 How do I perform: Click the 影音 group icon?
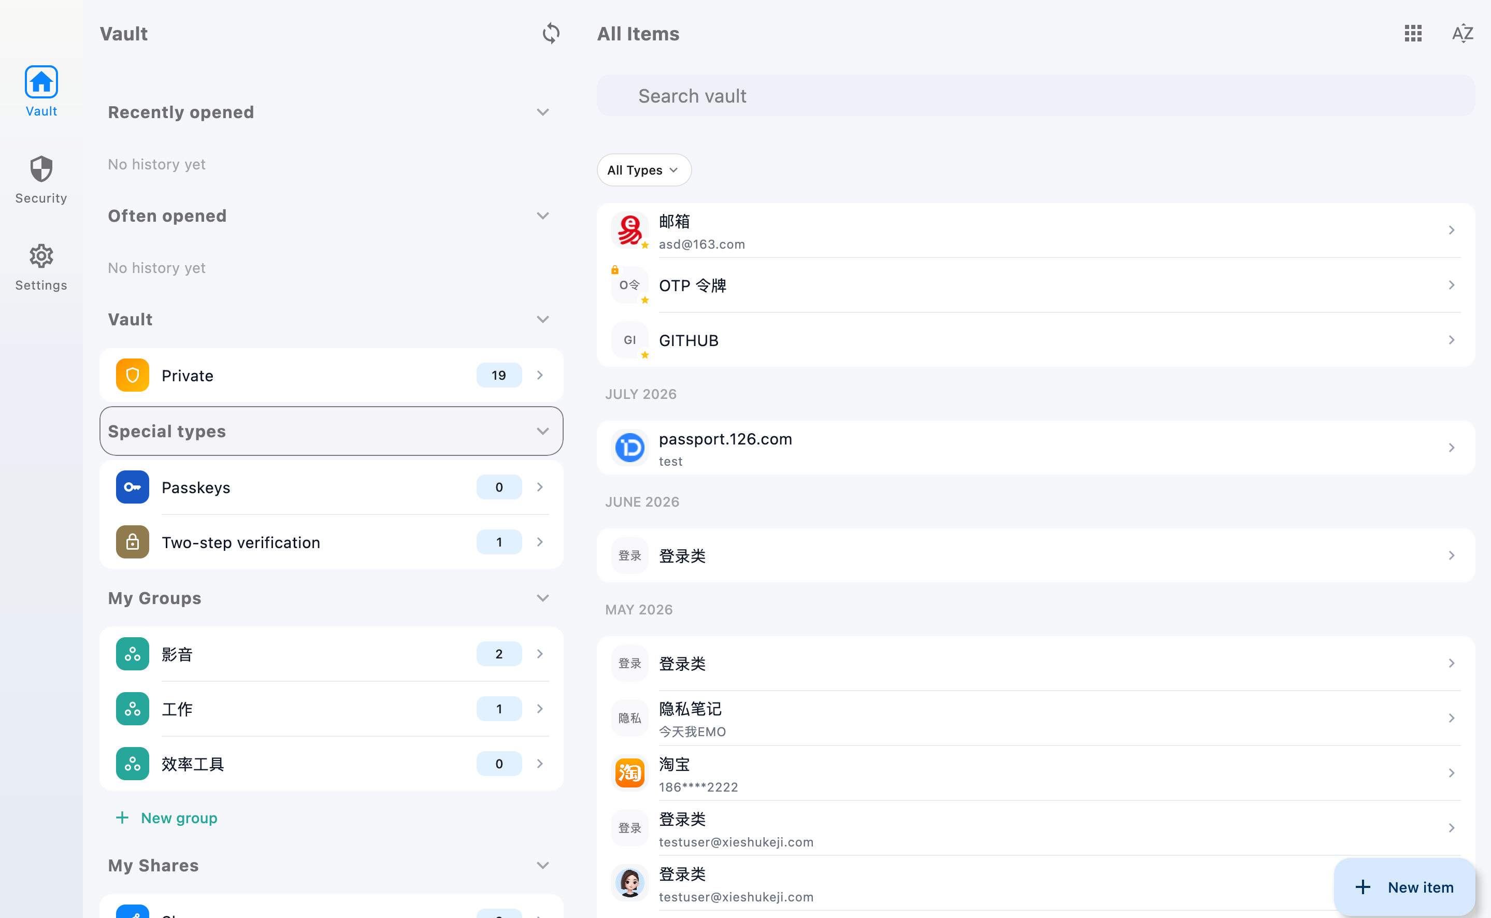pos(132,654)
